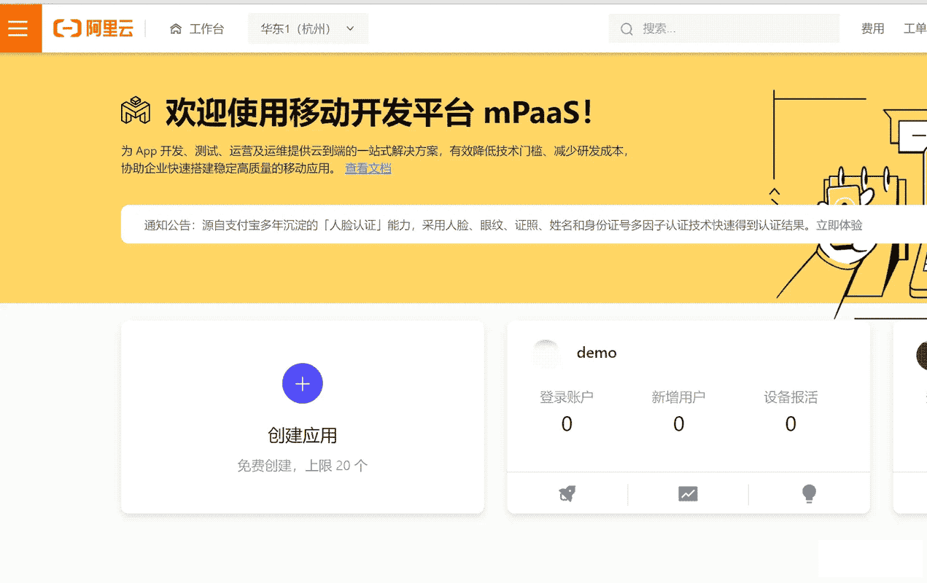Click the lightbulb icon on demo card
Image resolution: width=927 pixels, height=583 pixels.
click(x=809, y=494)
